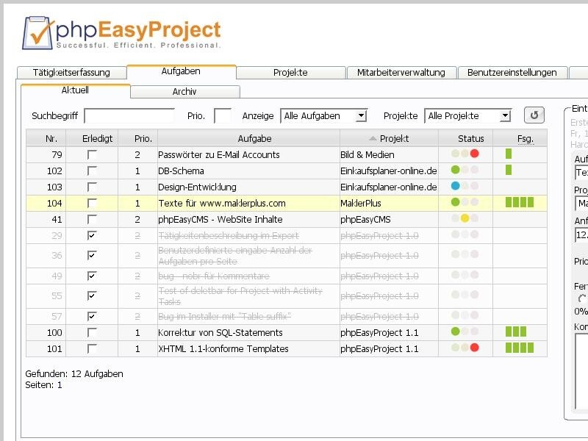
Task: Click the phpEasyProject logo
Action: [x=121, y=33]
